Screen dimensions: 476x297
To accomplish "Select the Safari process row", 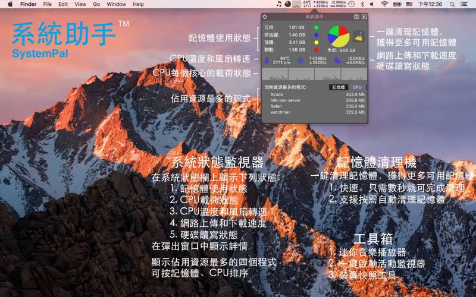I will click(315, 106).
